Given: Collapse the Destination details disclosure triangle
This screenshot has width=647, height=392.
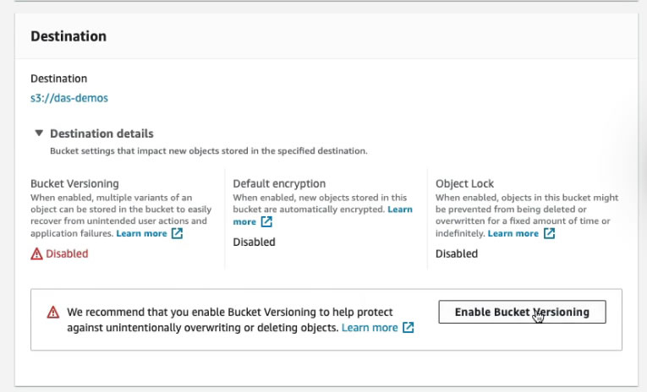Looking at the screenshot, I should pyautogui.click(x=39, y=133).
